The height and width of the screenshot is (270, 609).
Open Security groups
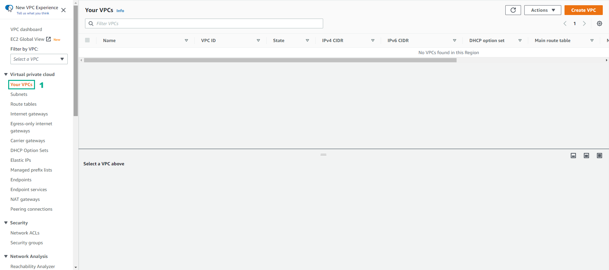27,243
